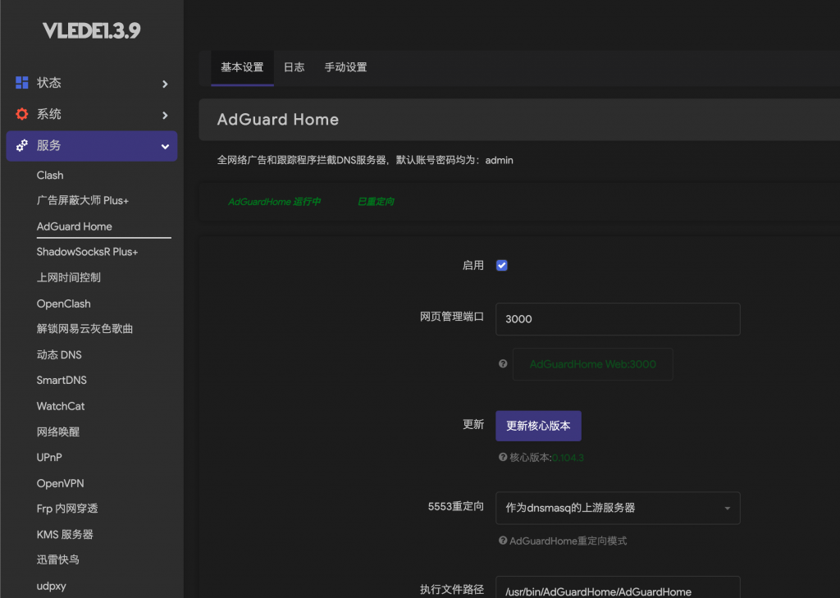This screenshot has width=840, height=598.
Task: Click the red 系统 gear icon
Action: coord(22,113)
